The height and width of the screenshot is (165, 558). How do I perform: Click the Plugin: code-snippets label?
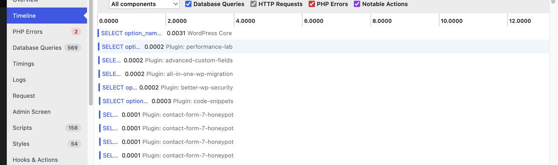tap(203, 101)
